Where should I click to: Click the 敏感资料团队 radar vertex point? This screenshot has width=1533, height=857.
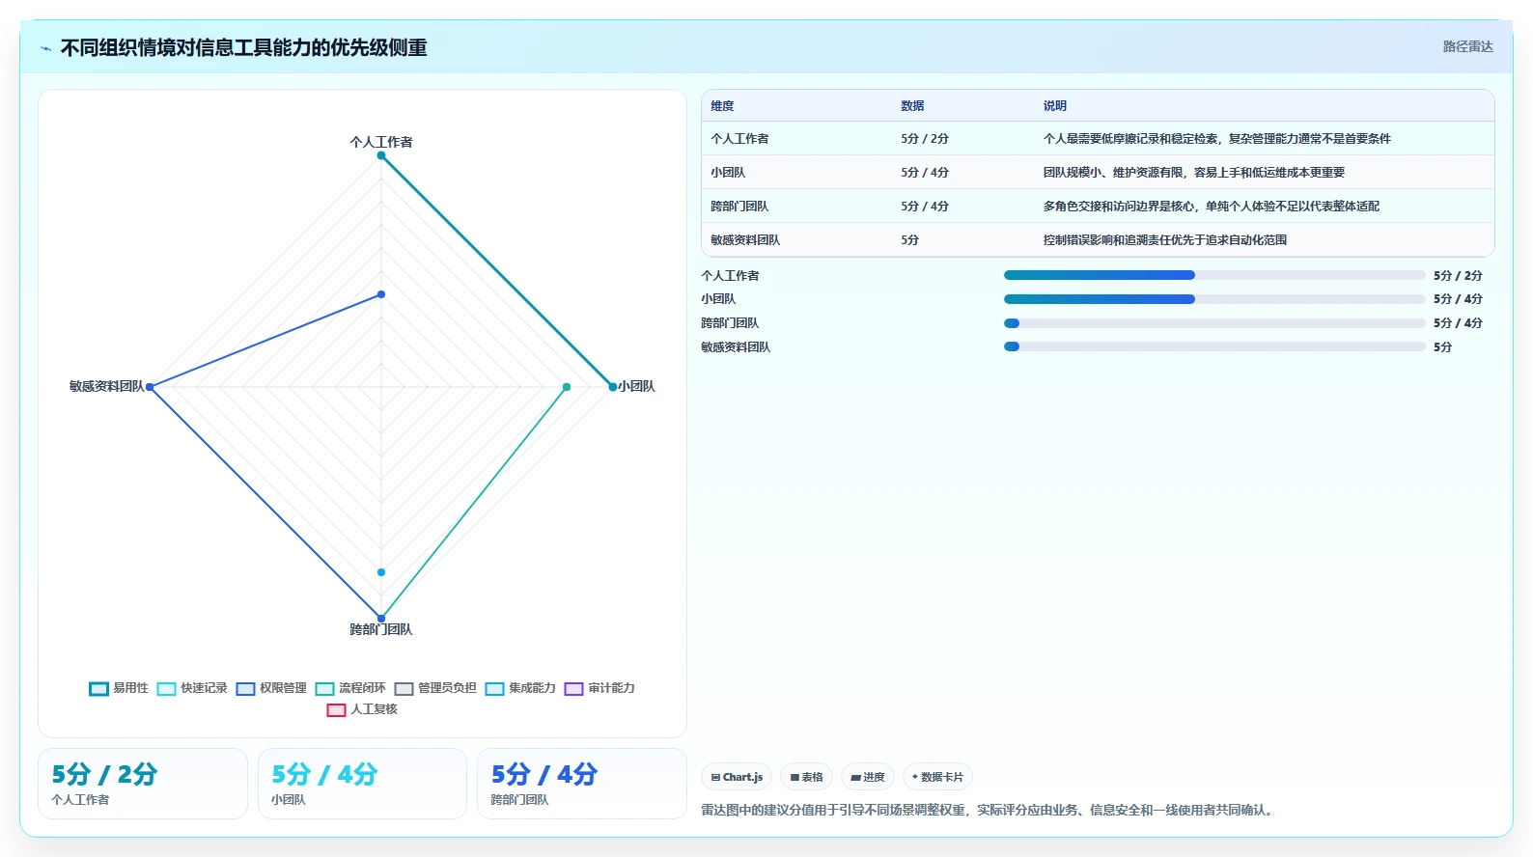[x=150, y=387]
